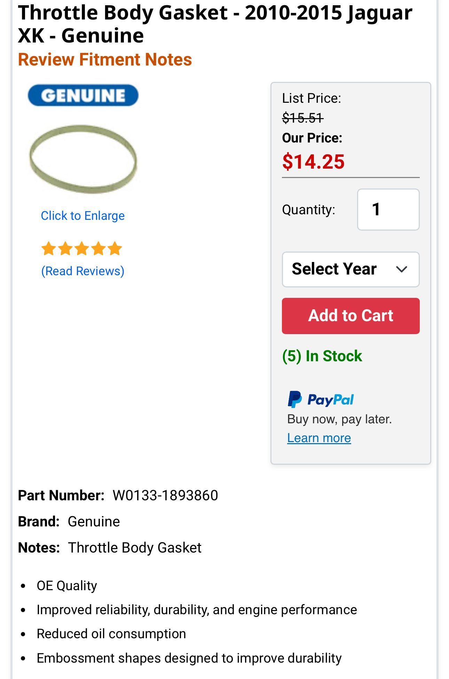Click the part number W0133-1893860
This screenshot has width=449, height=679.
point(165,495)
